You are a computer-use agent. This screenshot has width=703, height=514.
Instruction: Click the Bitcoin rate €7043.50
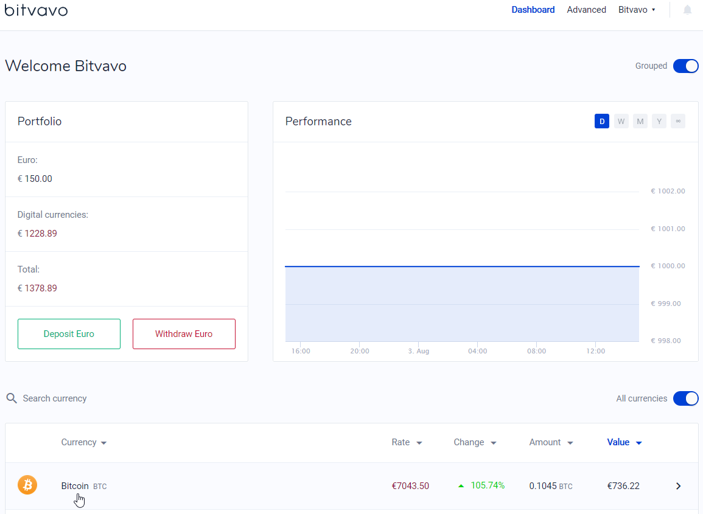410,486
